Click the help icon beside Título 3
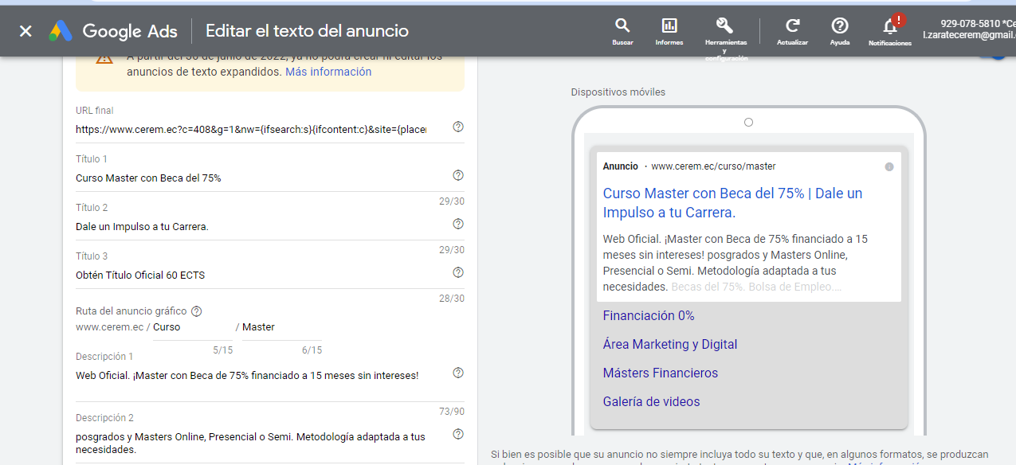Image resolution: width=1016 pixels, height=465 pixels. click(x=458, y=272)
